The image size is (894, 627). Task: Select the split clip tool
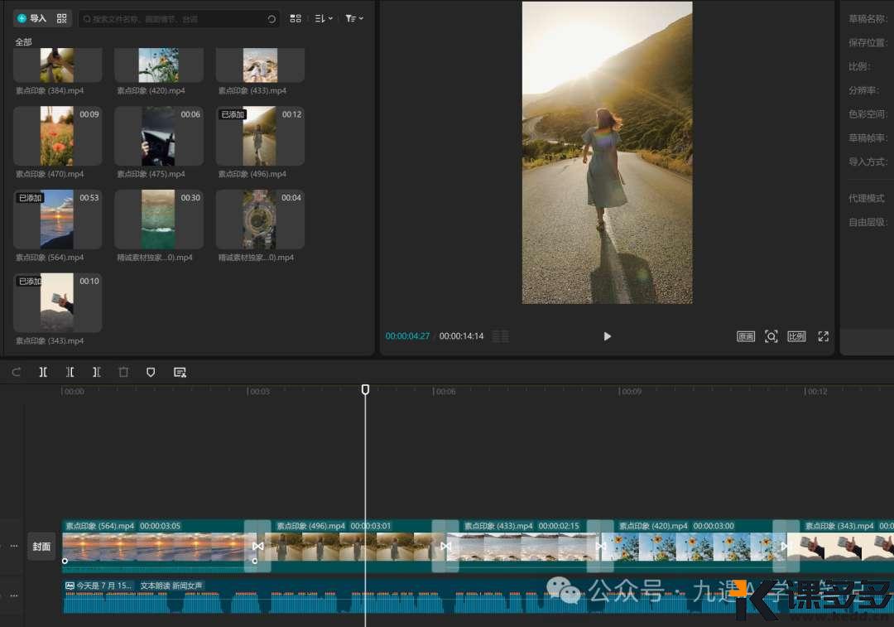point(43,372)
